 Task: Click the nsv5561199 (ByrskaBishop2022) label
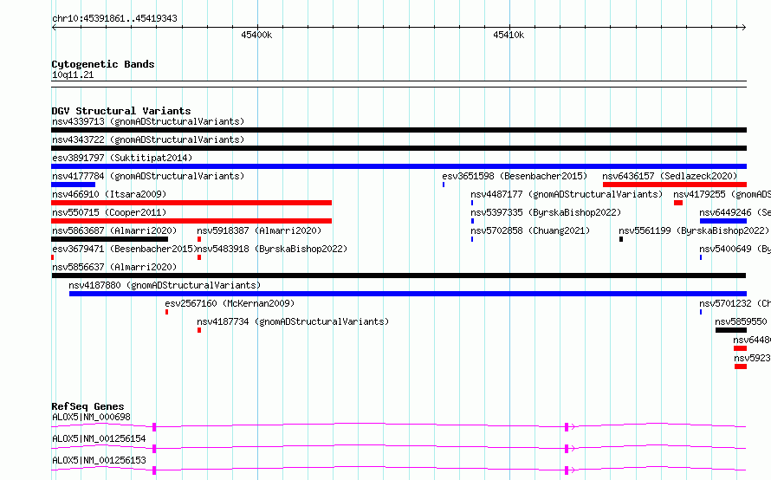point(694,230)
